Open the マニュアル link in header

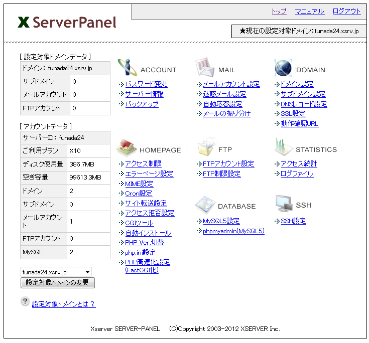[310, 12]
